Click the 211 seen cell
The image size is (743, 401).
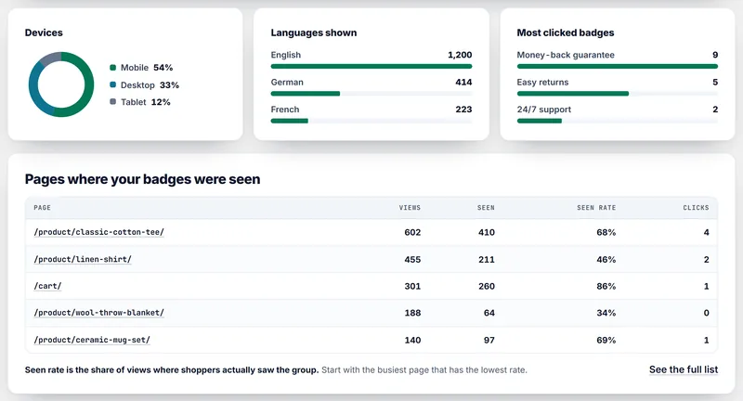click(486, 259)
